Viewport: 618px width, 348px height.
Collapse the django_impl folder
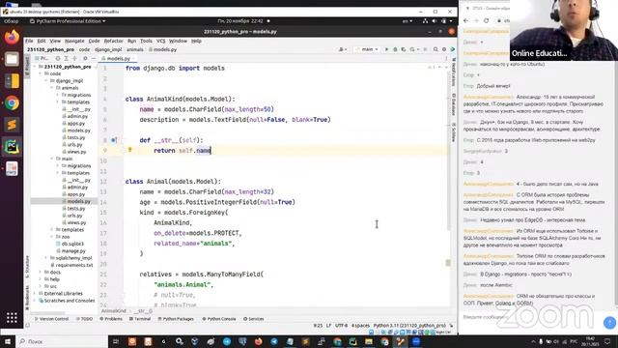click(x=46, y=80)
